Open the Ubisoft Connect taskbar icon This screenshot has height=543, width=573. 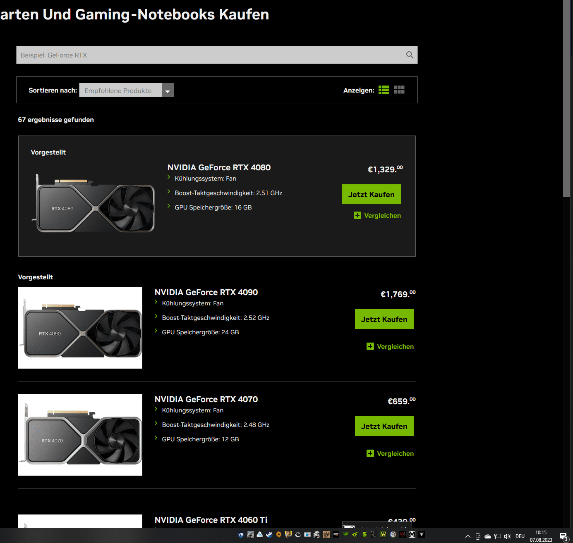(x=393, y=534)
